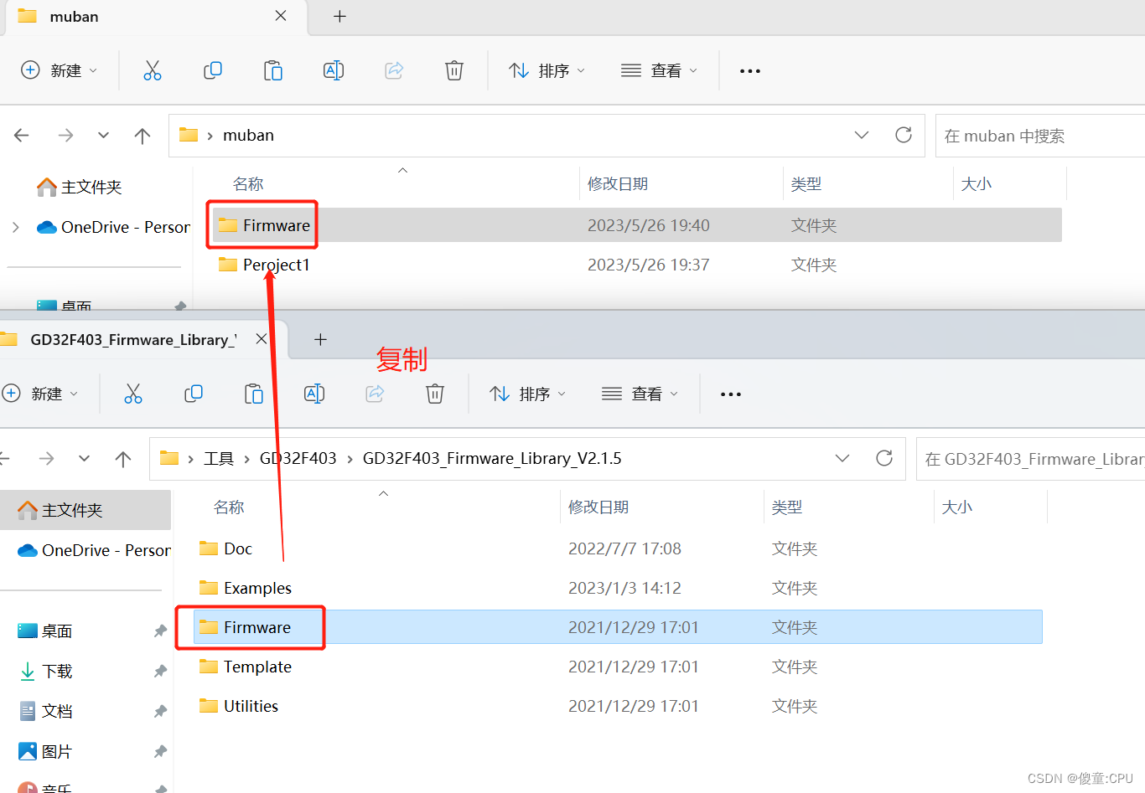The height and width of the screenshot is (793, 1145).
Task: Open more options ellipsis in muban window
Action: click(750, 71)
